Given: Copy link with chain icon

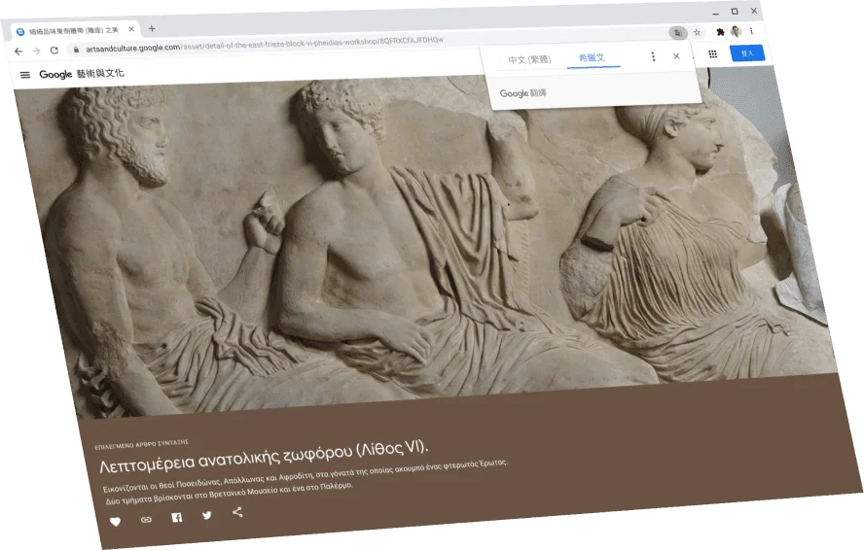Looking at the screenshot, I should (x=146, y=519).
